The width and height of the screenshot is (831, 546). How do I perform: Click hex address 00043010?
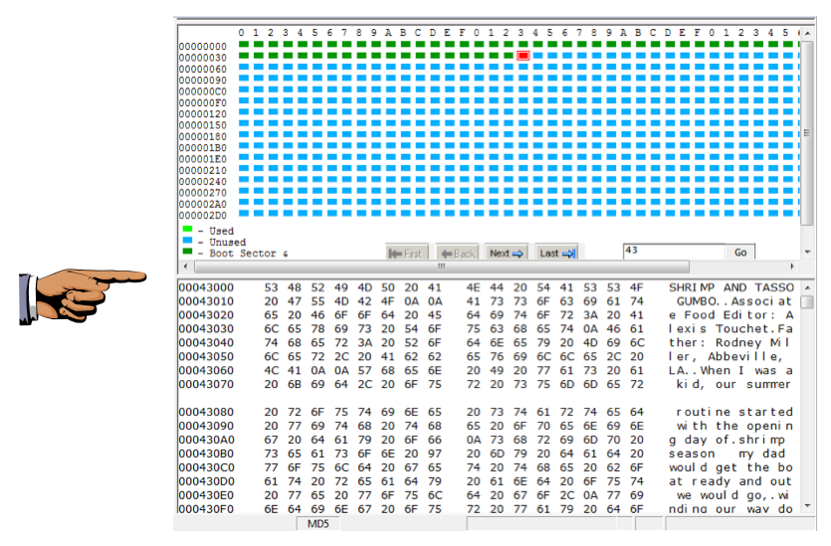pyautogui.click(x=206, y=301)
